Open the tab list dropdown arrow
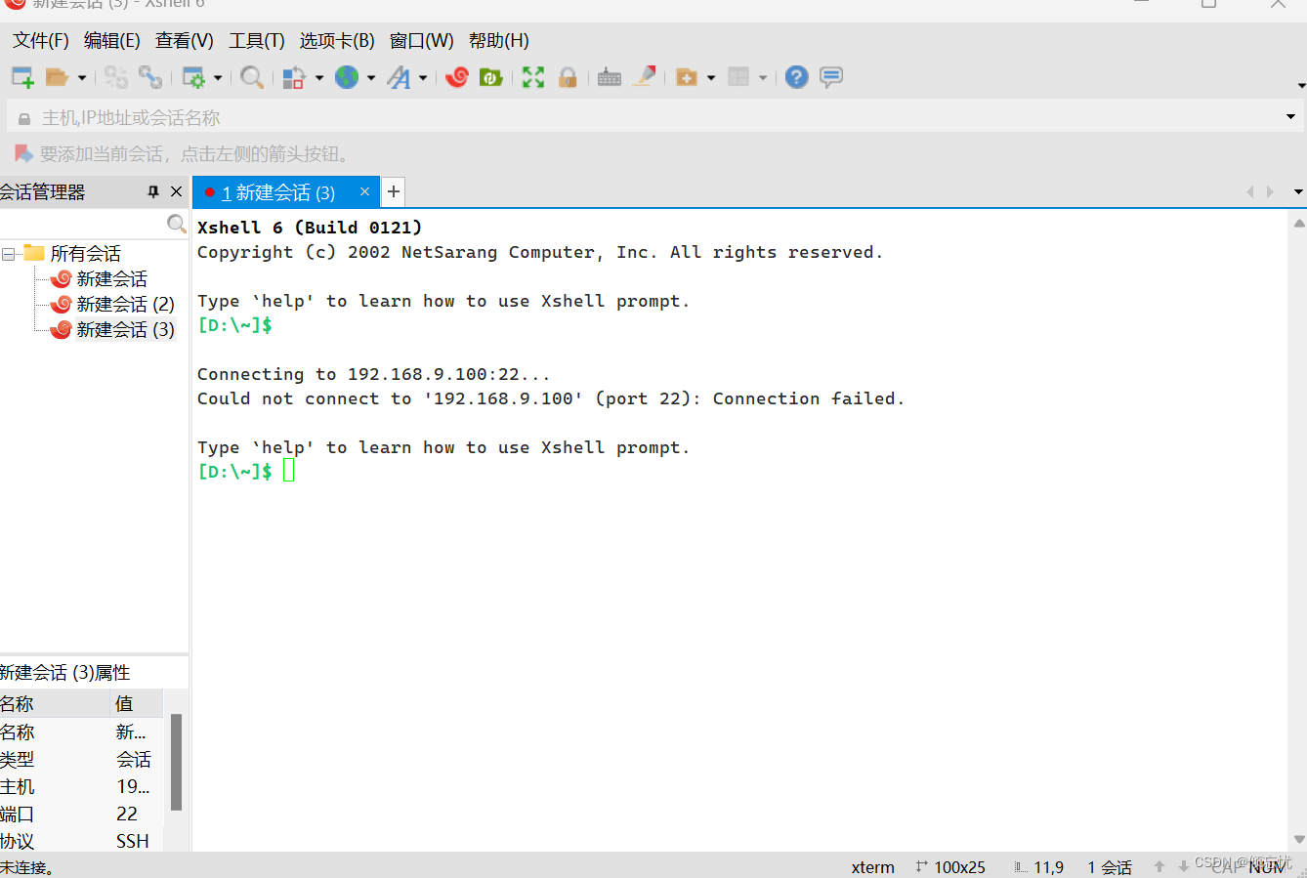This screenshot has width=1307, height=878. point(1298,191)
